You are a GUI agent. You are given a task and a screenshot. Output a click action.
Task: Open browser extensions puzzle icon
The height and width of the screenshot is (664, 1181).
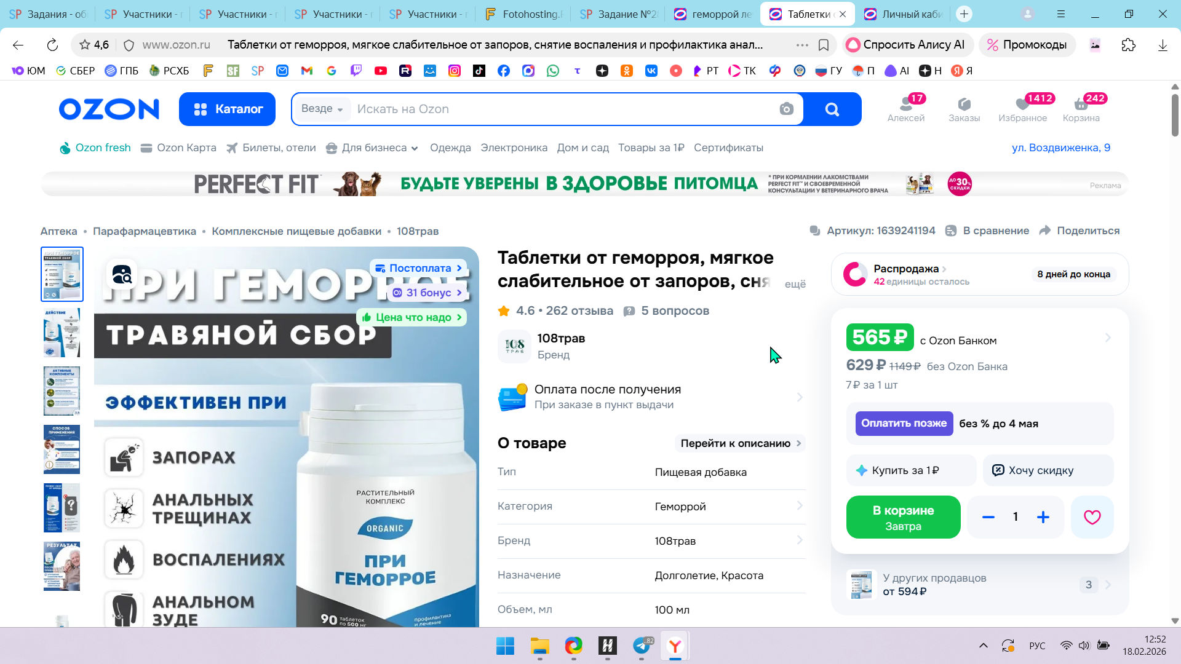coord(1128,45)
